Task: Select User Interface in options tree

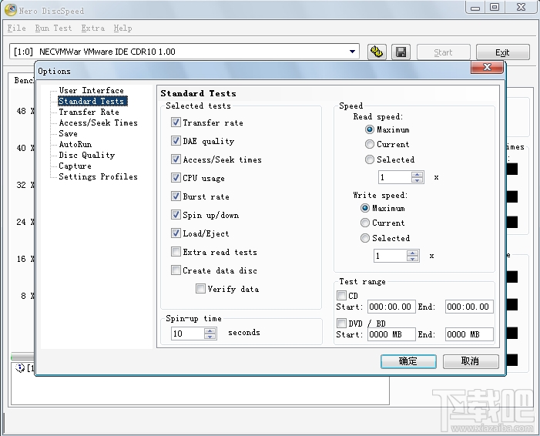Action: pyautogui.click(x=91, y=90)
